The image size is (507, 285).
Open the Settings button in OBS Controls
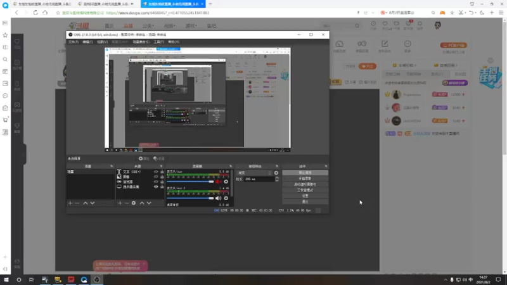pyautogui.click(x=305, y=196)
